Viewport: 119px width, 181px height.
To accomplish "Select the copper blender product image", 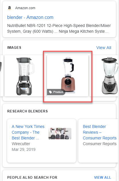I will point(68,76).
